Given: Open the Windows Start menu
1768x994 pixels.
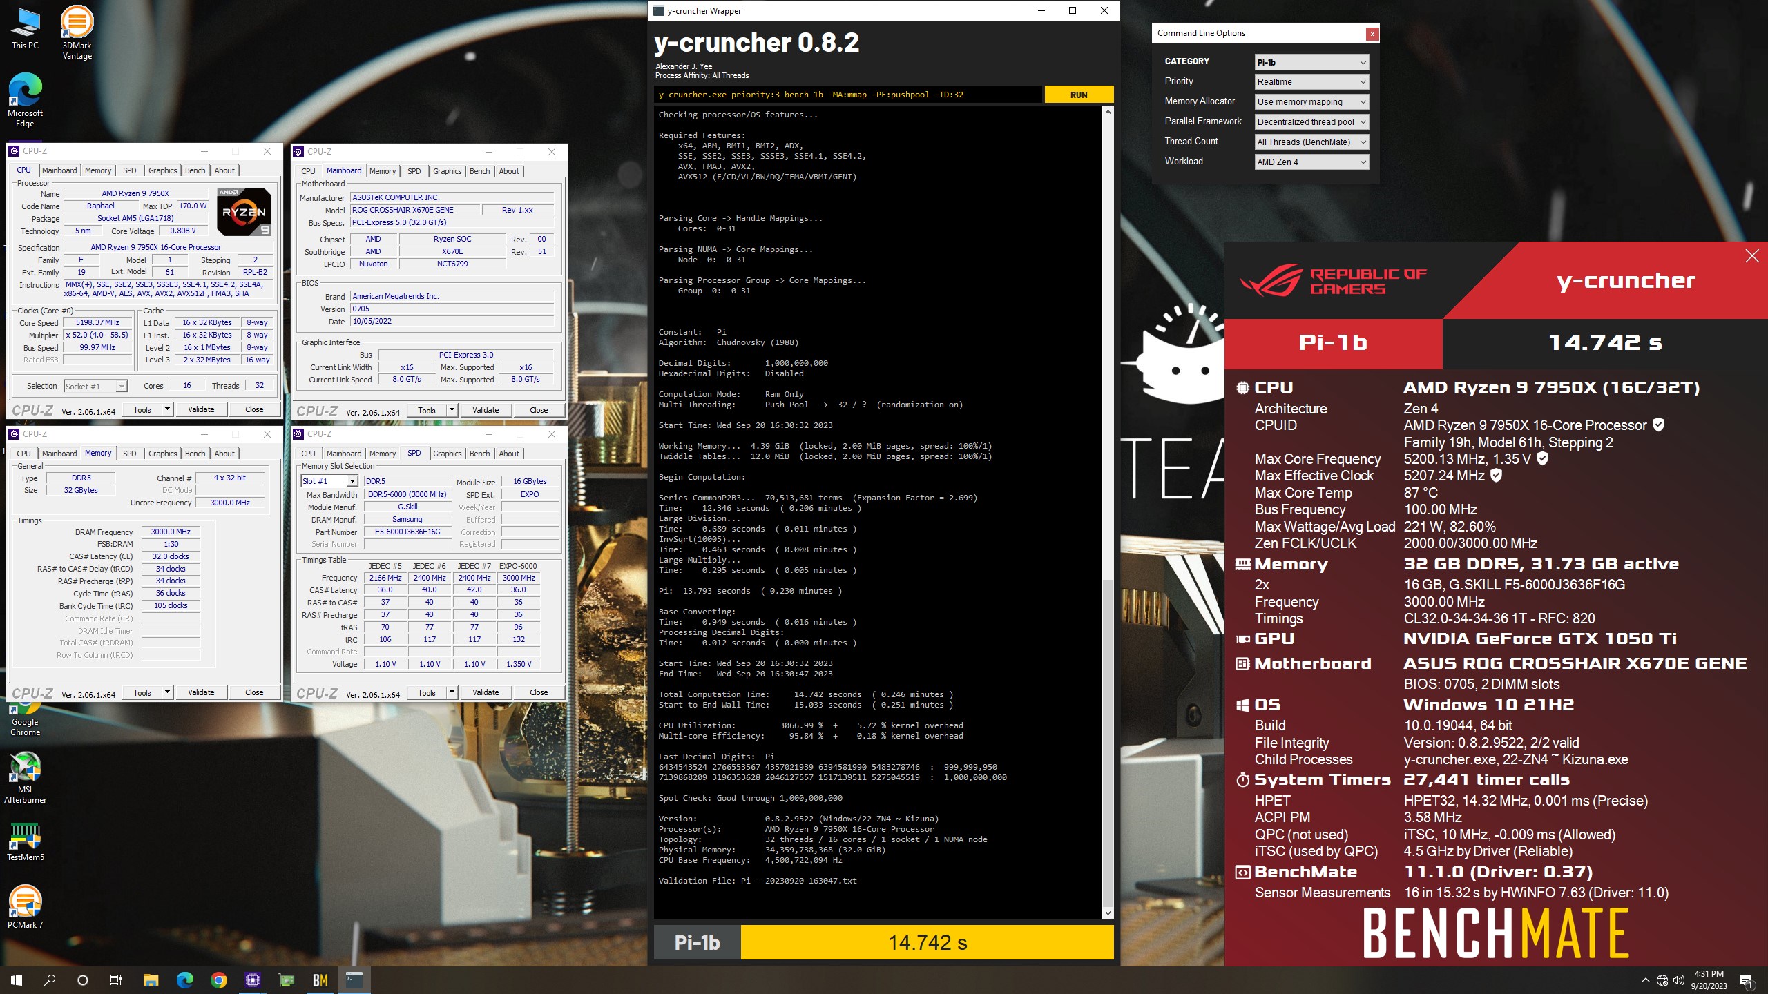Looking at the screenshot, I should 17,980.
